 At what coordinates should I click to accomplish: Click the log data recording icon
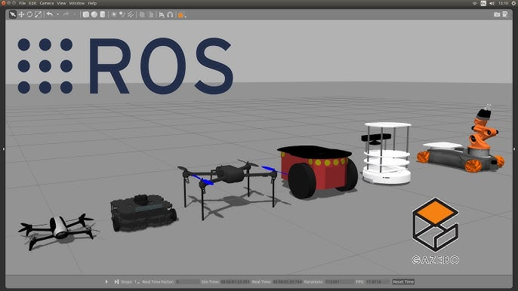(x=505, y=14)
